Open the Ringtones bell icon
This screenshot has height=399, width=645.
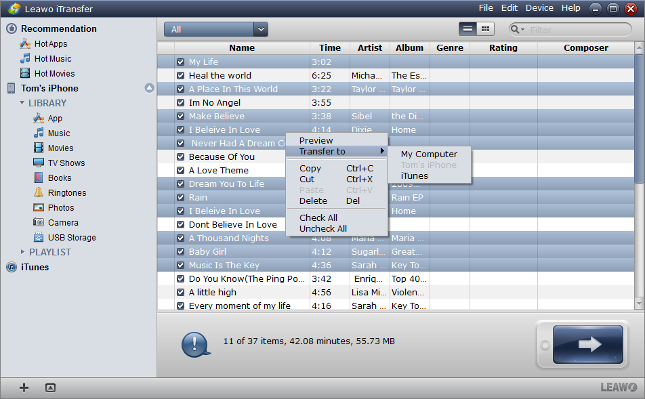[39, 192]
